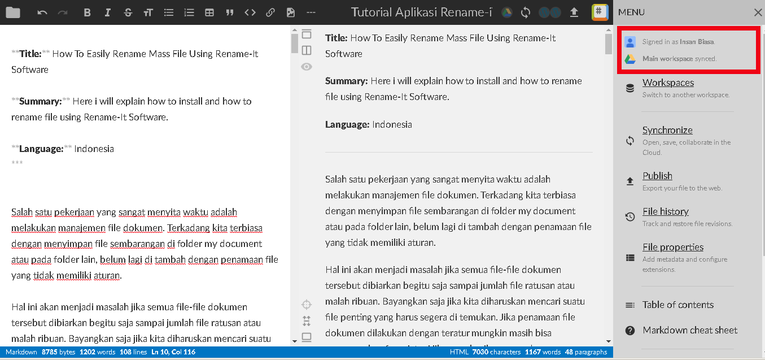Insert a blockquote with the quote icon

click(x=229, y=12)
